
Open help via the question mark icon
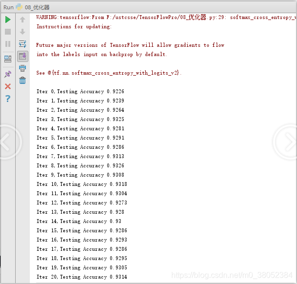coord(8,99)
